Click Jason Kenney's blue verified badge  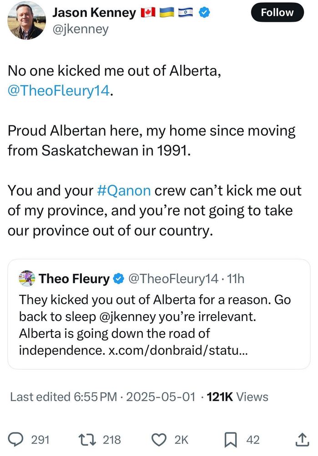(205, 12)
